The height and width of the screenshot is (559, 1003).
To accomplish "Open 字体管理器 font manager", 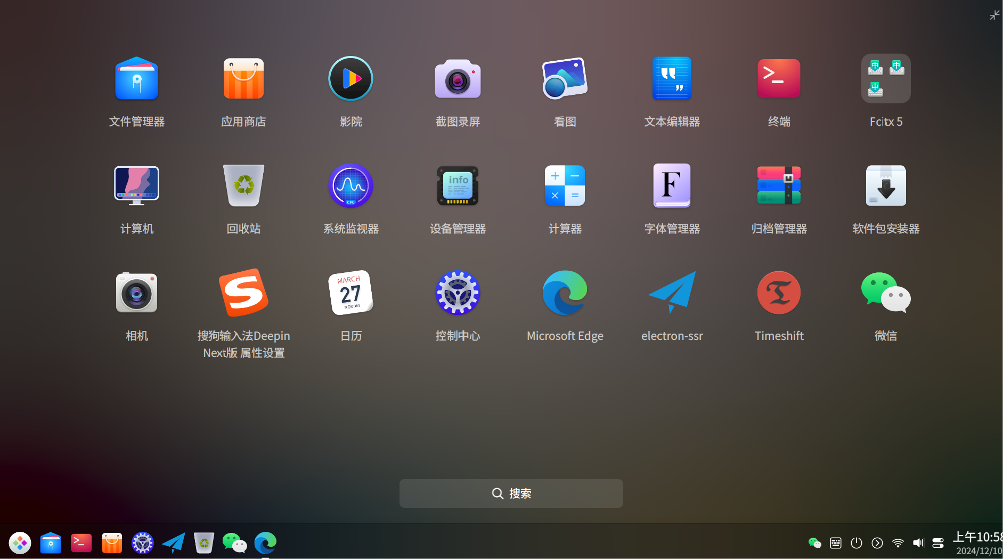I will pyautogui.click(x=672, y=185).
